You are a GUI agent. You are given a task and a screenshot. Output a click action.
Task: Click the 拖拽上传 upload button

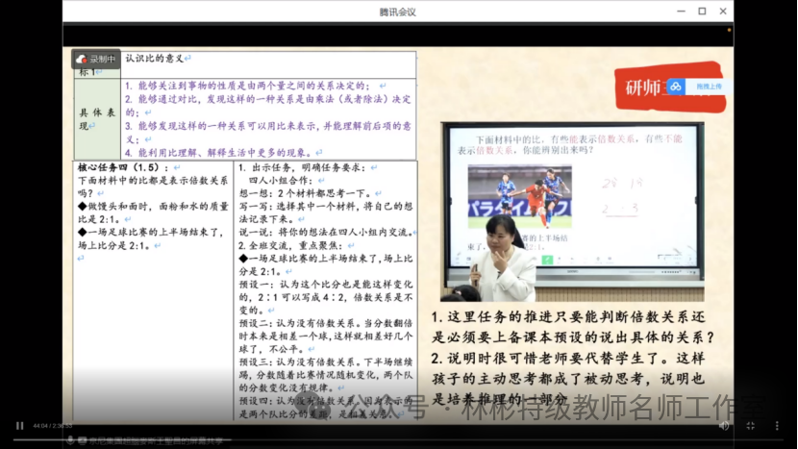(708, 87)
